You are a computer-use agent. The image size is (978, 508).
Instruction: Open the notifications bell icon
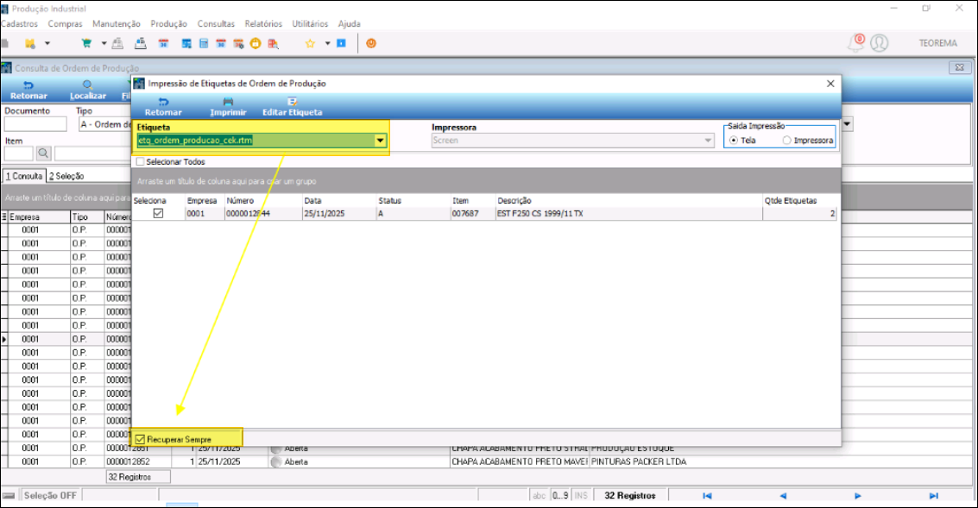point(856,42)
